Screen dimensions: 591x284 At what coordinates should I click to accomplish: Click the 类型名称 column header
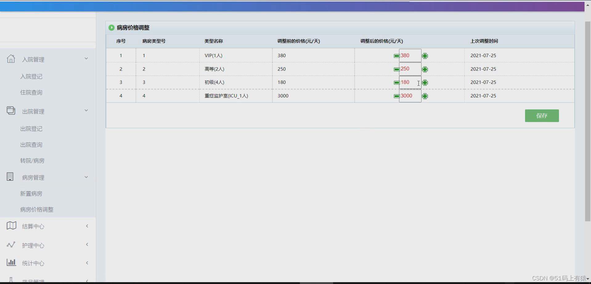coord(214,41)
